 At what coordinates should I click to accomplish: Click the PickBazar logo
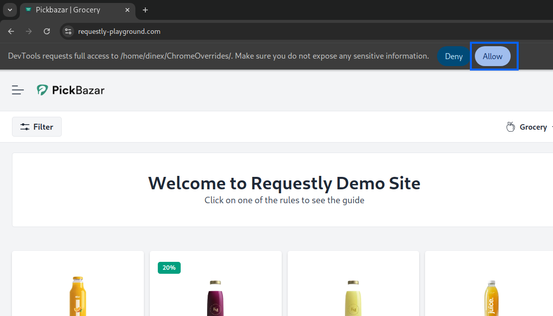click(70, 90)
